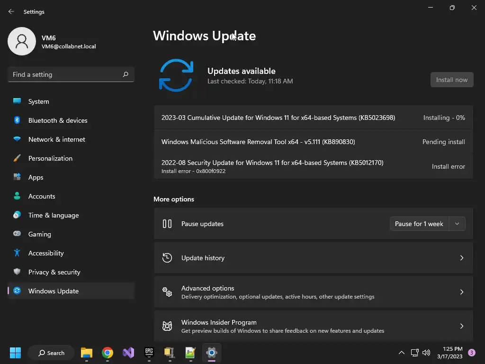
Task: Open System settings in sidebar
Action: click(x=71, y=101)
